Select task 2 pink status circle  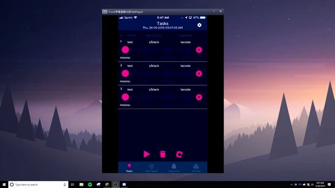click(126, 74)
